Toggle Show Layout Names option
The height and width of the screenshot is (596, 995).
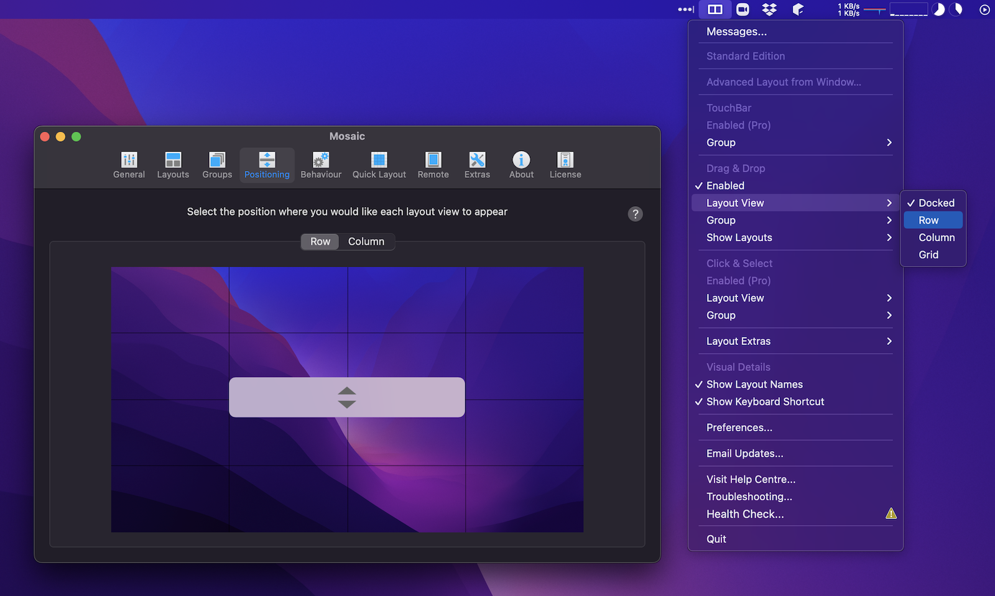(x=754, y=385)
